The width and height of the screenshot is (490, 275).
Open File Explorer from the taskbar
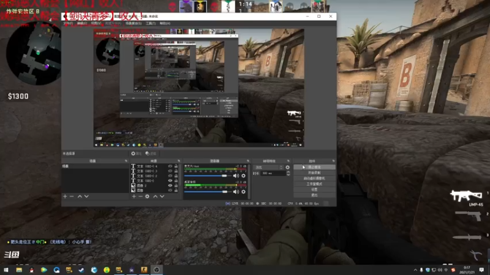pyautogui.click(x=19, y=269)
